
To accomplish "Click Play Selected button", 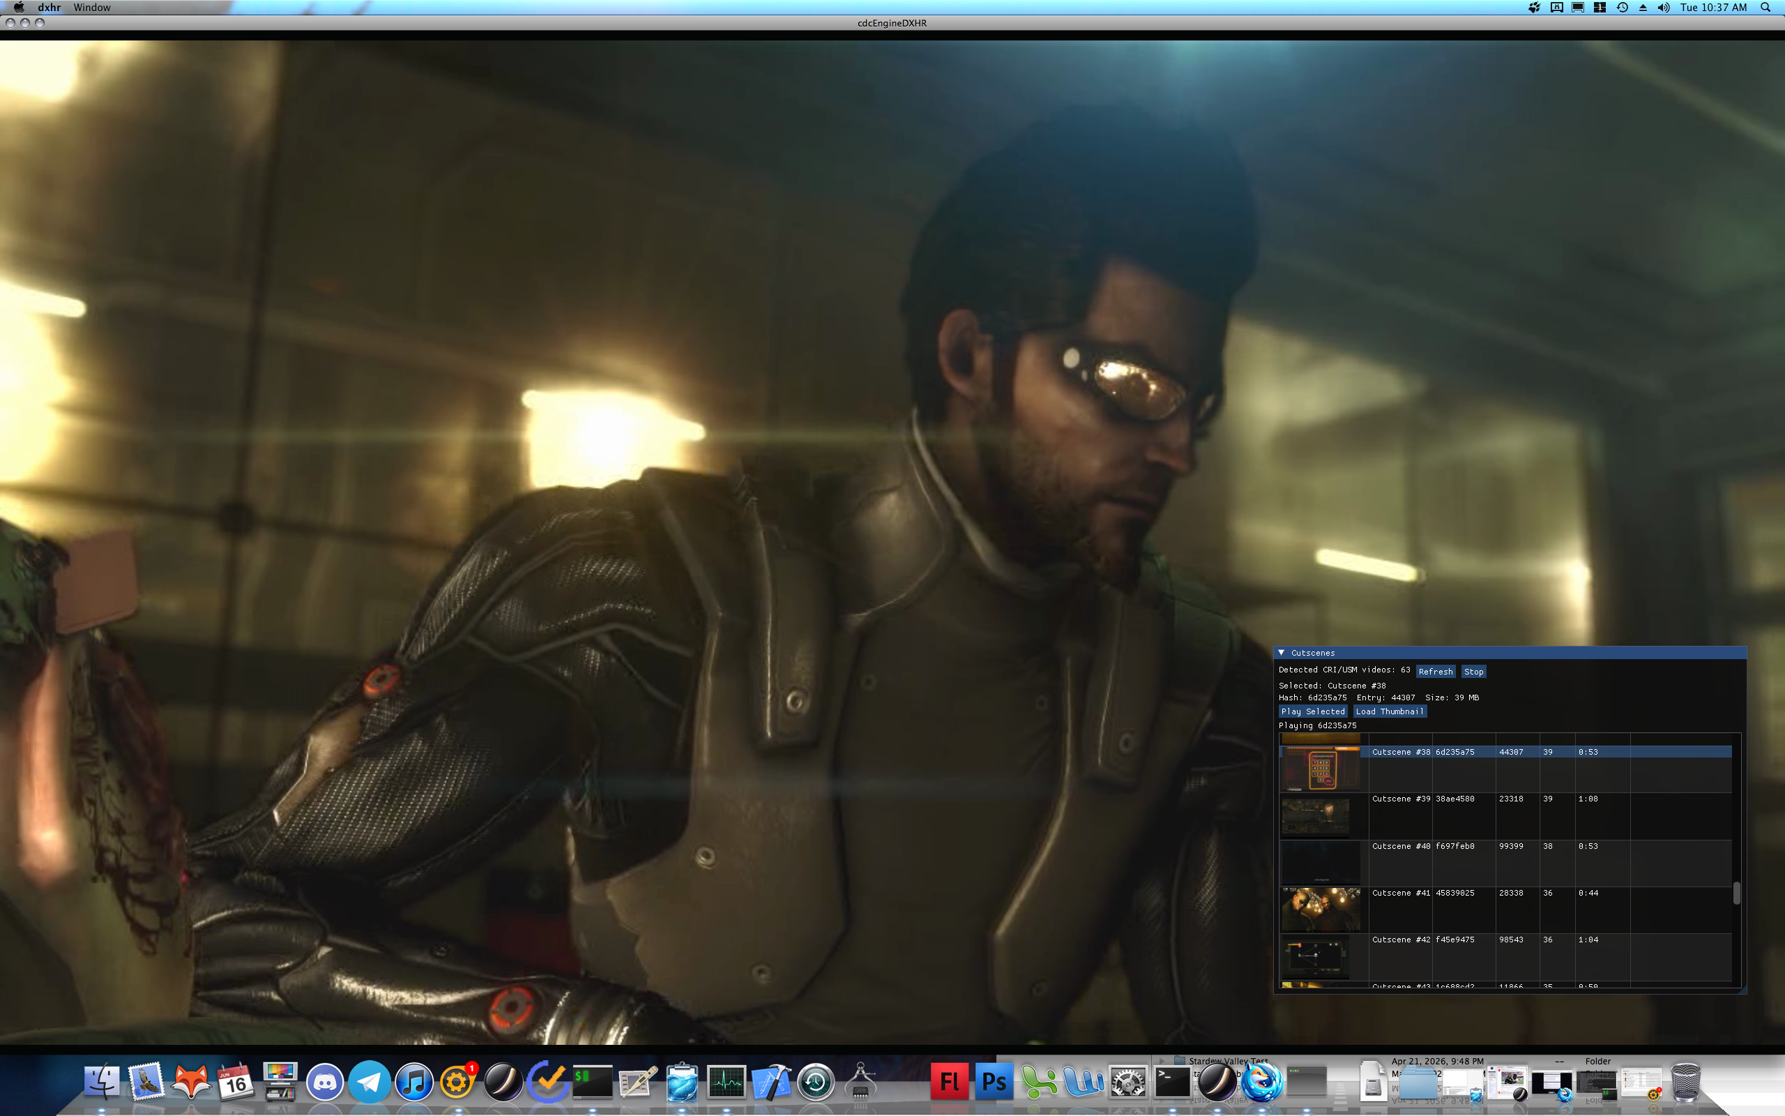I will click(1313, 711).
